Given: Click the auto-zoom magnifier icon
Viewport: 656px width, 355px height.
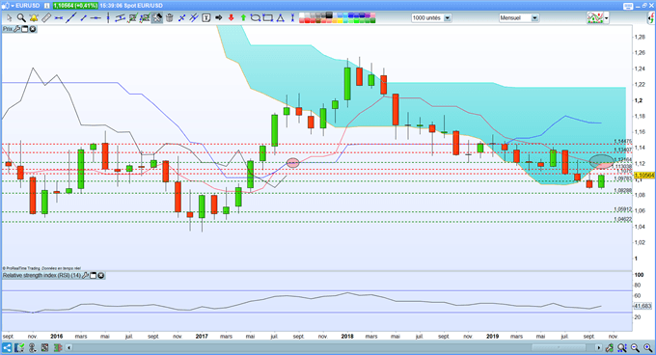Looking at the screenshot, I should (x=621, y=347).
